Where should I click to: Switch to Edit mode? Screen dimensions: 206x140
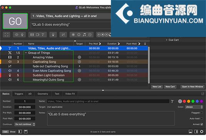5,132
